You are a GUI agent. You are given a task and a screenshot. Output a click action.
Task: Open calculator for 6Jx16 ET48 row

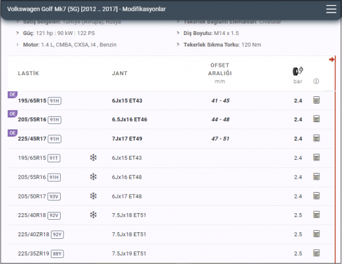coord(316,176)
